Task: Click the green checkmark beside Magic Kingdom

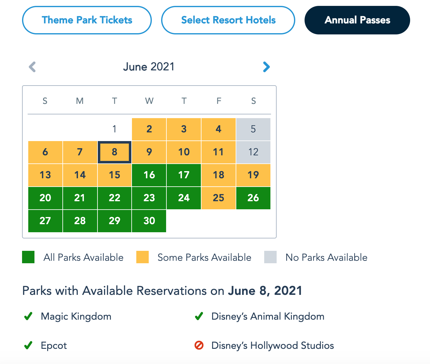Action: tap(28, 316)
